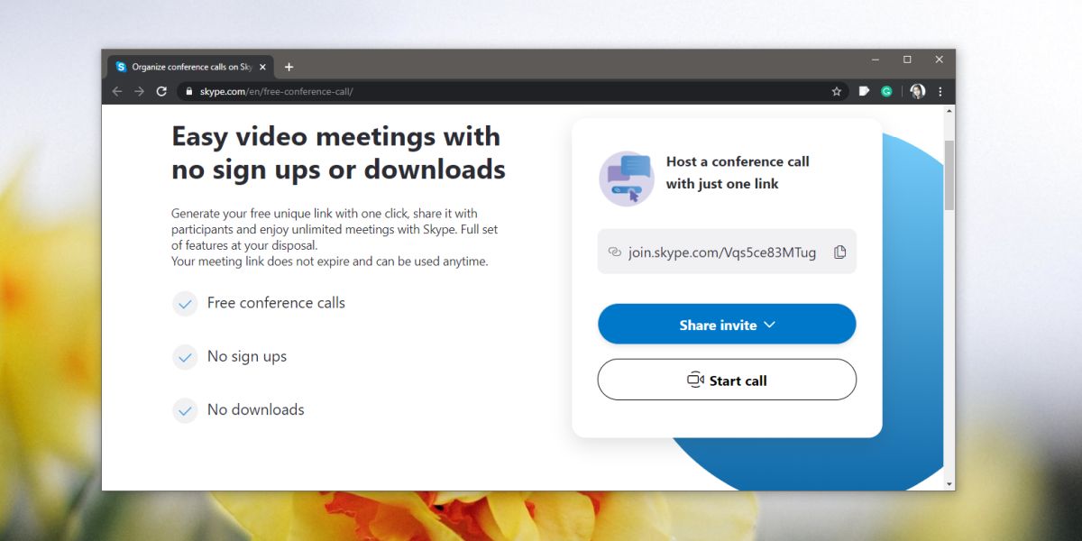1082x541 pixels.
Task: Click the page scrollbar thumb
Action: [x=949, y=175]
